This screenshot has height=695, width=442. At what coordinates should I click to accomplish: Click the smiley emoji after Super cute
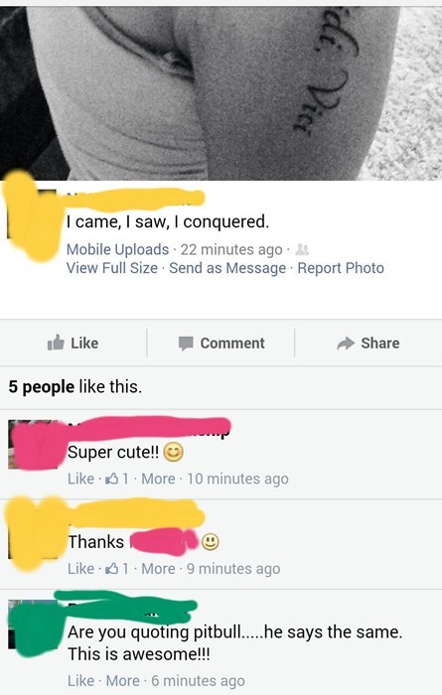[174, 453]
